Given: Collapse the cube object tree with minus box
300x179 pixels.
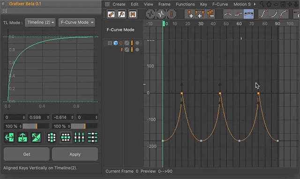Looking at the screenshot, I should click(110, 43).
